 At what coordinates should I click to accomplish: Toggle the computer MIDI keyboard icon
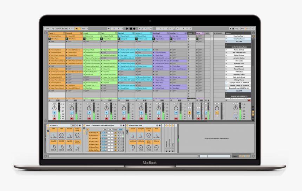tap(233, 28)
